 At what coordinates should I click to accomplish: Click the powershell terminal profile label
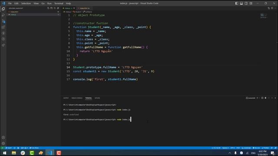251,98
